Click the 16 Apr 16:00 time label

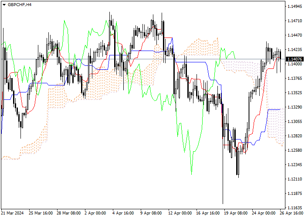tap(208, 213)
